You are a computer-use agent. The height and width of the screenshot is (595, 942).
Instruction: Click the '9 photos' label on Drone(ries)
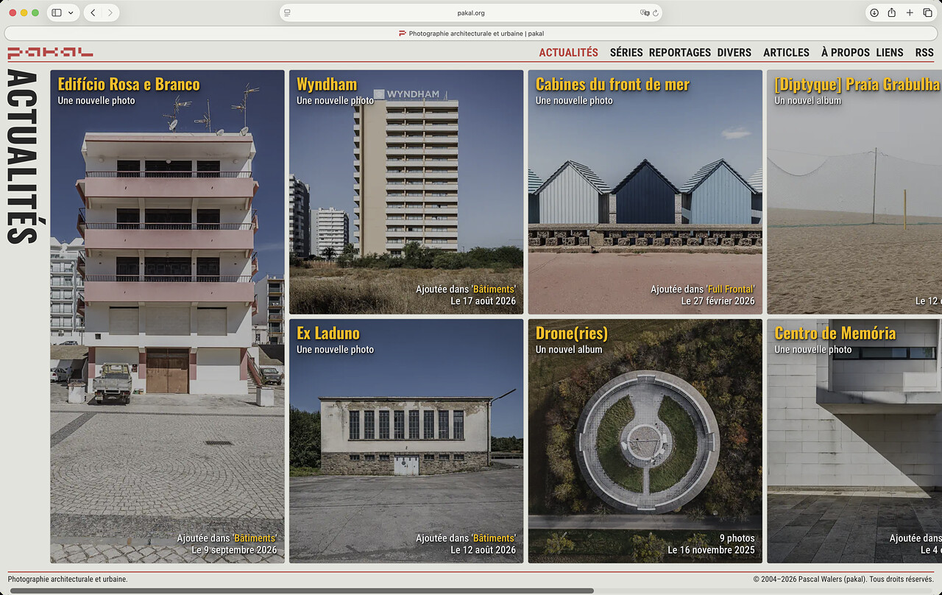tap(737, 538)
